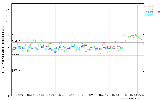Click the 'mean' reference line label
This screenshot has width=167, height=100.
coord(15,54)
